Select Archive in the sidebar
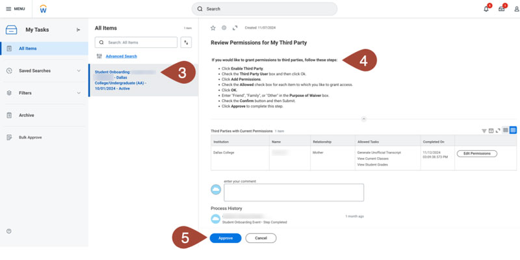 (x=27, y=115)
